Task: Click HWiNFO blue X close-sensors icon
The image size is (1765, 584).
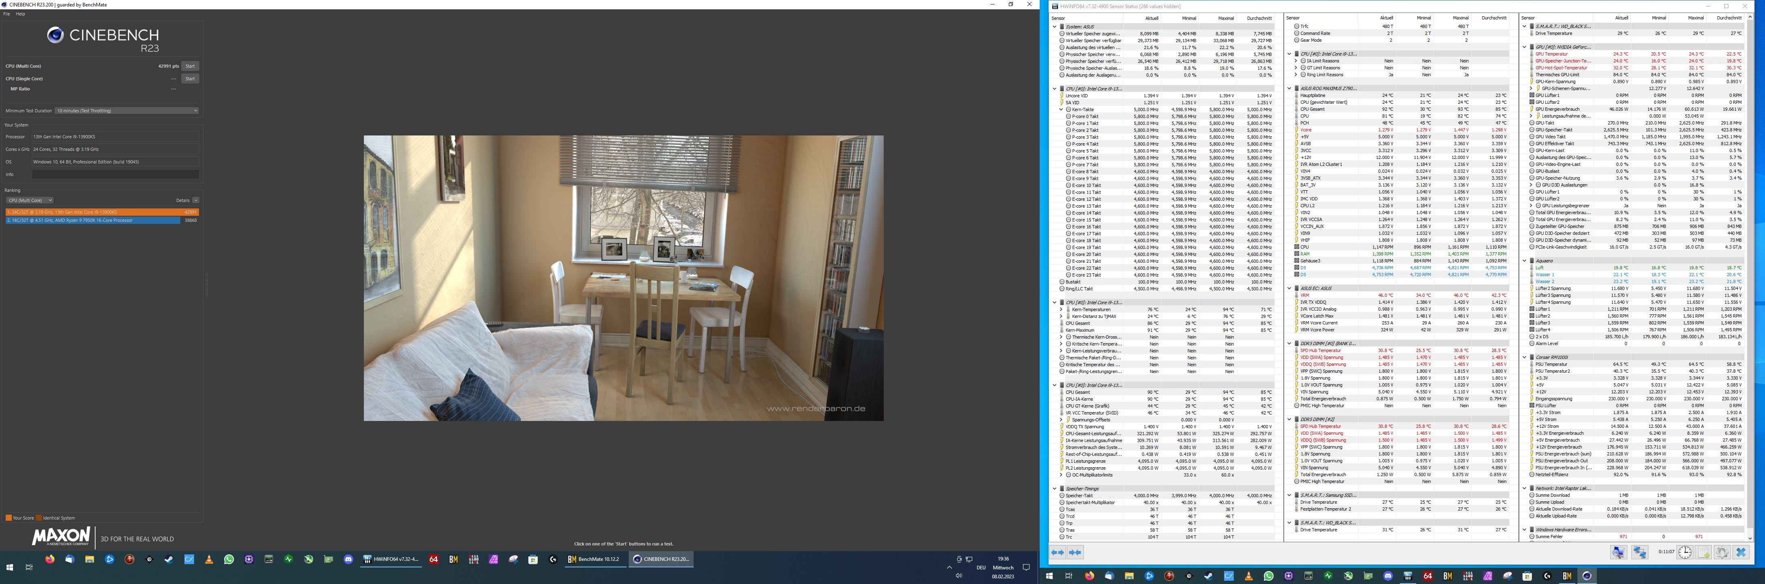Action: click(1741, 552)
